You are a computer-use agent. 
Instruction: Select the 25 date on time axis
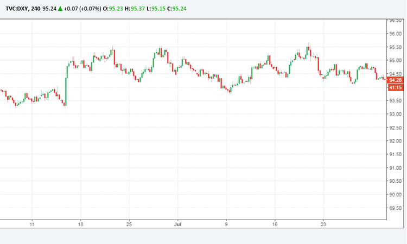point(129,224)
